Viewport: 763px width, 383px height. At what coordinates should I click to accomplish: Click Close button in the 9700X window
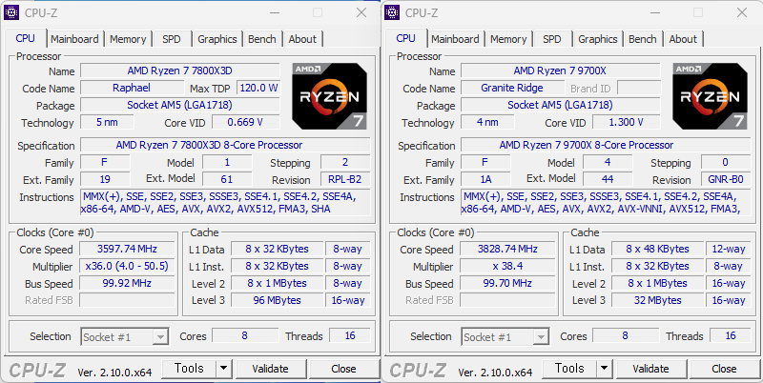724,369
